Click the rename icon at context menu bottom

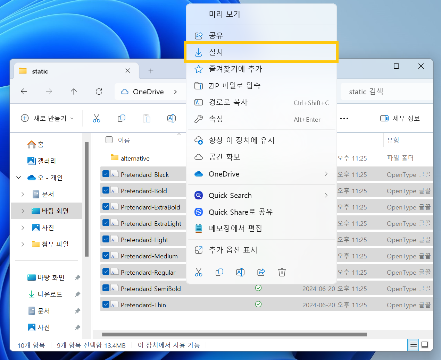pyautogui.click(x=240, y=272)
